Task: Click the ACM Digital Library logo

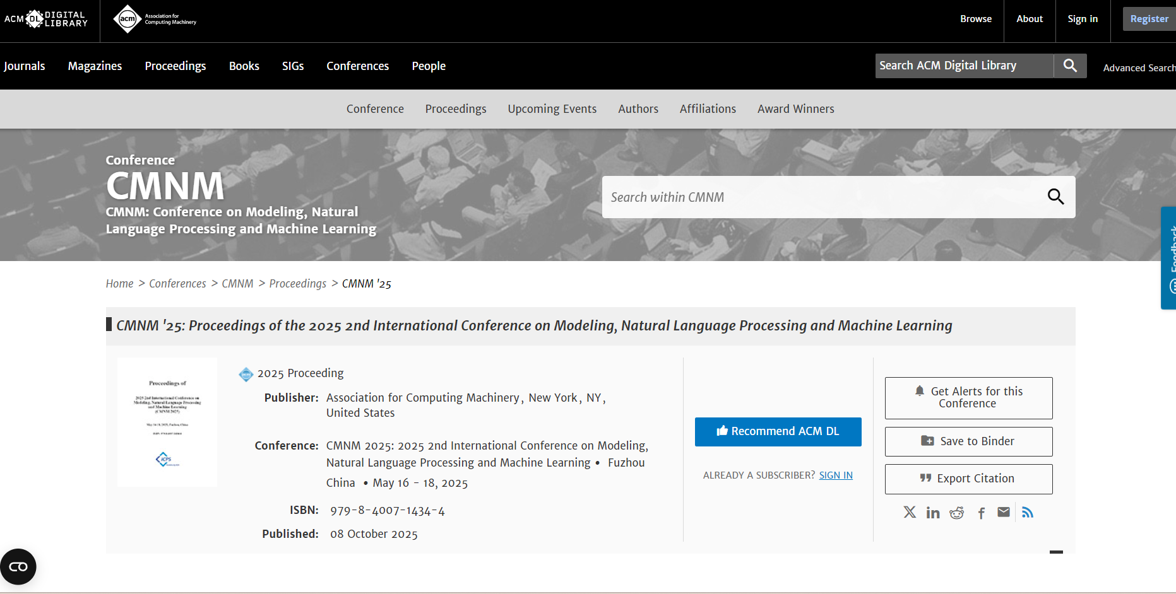Action: pos(46,19)
